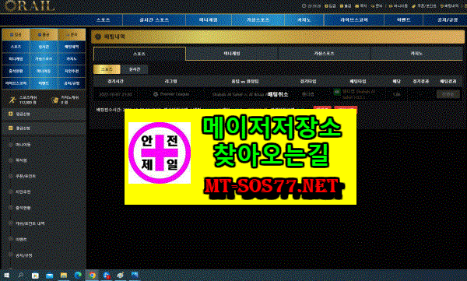This screenshot has width=467, height=281.
Task: Click 쿠폰/포인트 link in top header
Action: pos(424,5)
